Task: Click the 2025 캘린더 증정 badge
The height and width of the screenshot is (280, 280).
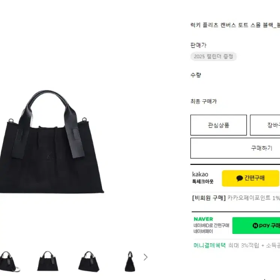Action: tap(213, 57)
